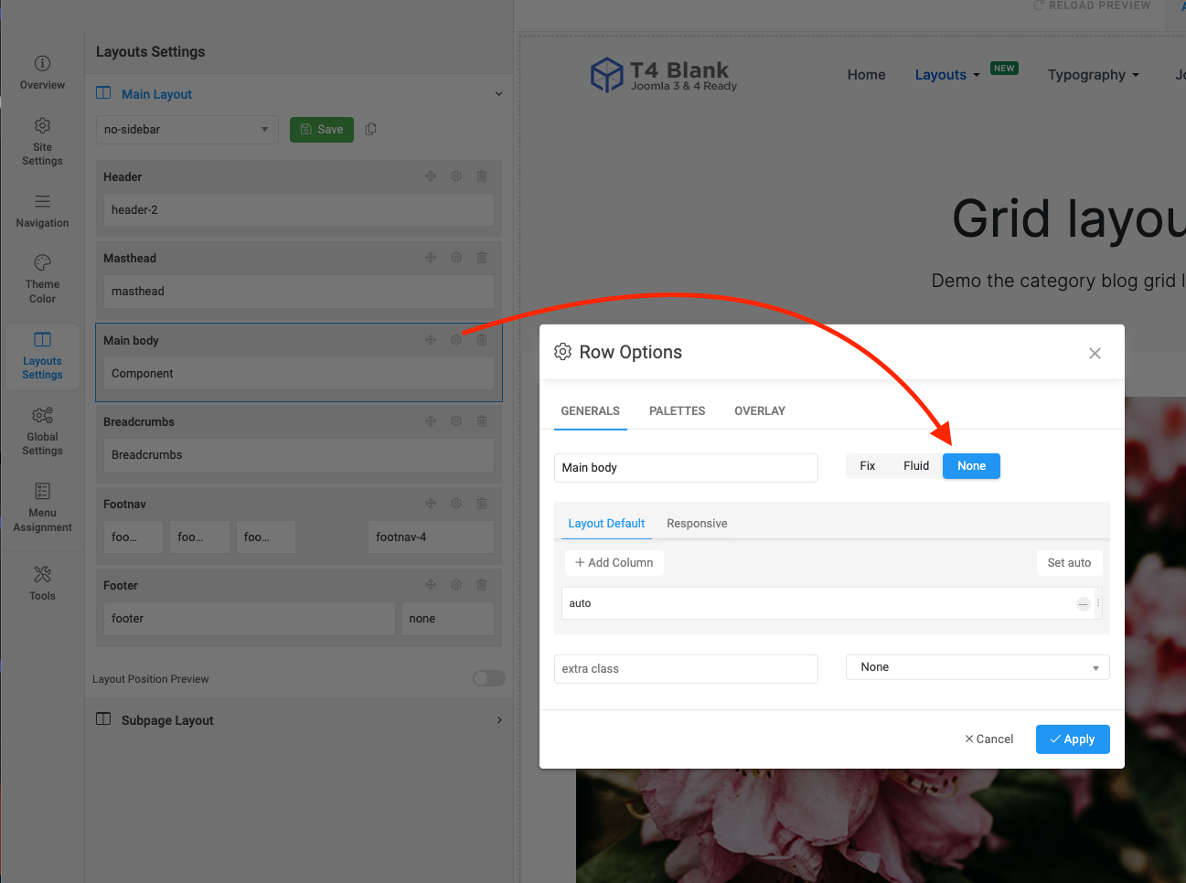Click the move icon on Footnav row
Viewport: 1186px width, 883px height.
click(x=431, y=504)
